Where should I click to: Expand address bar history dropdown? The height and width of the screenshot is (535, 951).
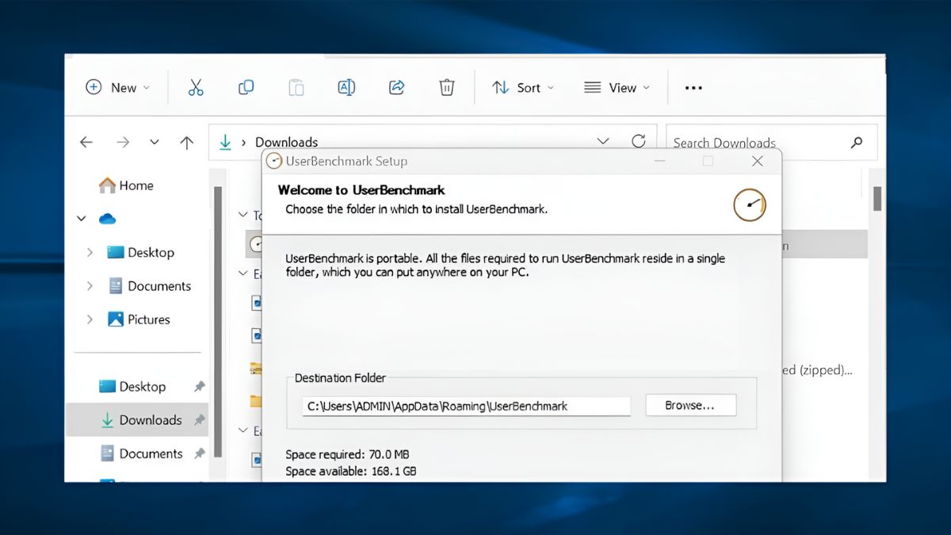tap(603, 142)
